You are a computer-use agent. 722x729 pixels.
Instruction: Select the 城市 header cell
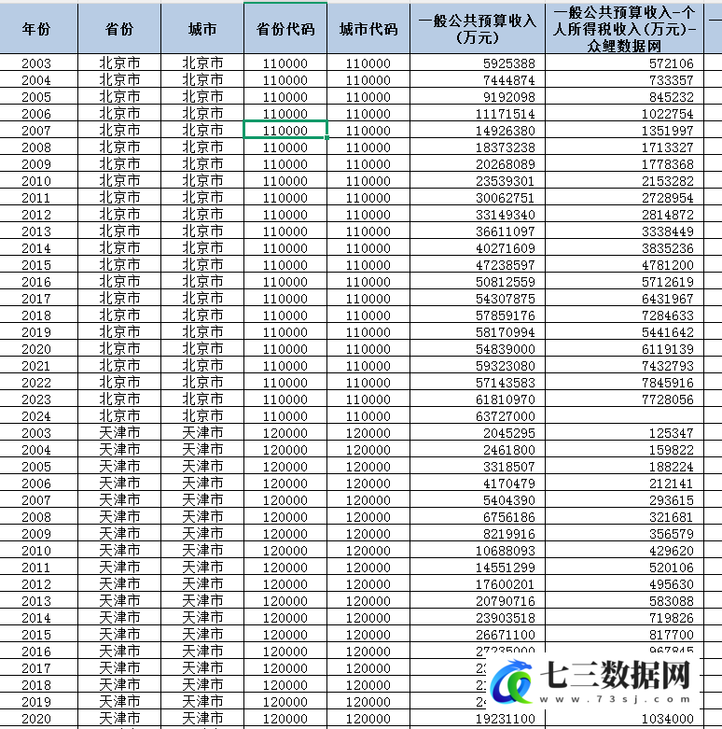pyautogui.click(x=202, y=28)
